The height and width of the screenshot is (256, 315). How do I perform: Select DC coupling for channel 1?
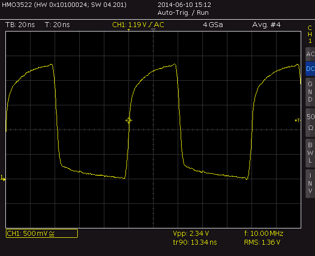[310, 69]
